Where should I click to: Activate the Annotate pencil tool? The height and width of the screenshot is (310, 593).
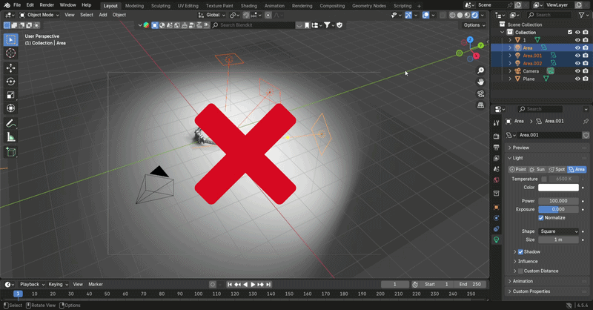tap(10, 123)
